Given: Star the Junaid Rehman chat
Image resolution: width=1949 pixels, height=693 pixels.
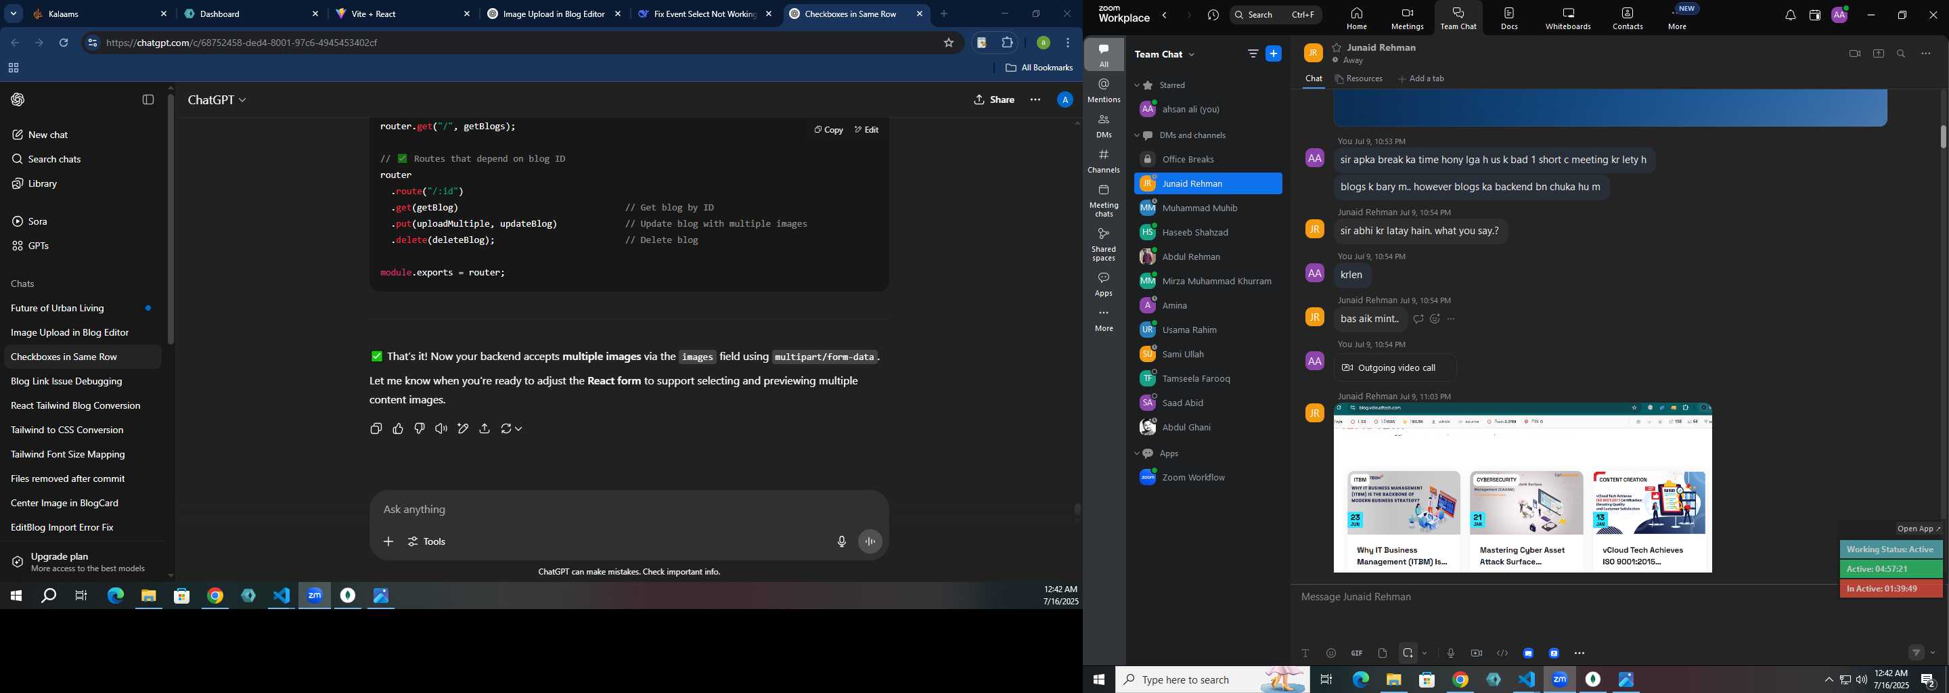Looking at the screenshot, I should pos(1337,47).
